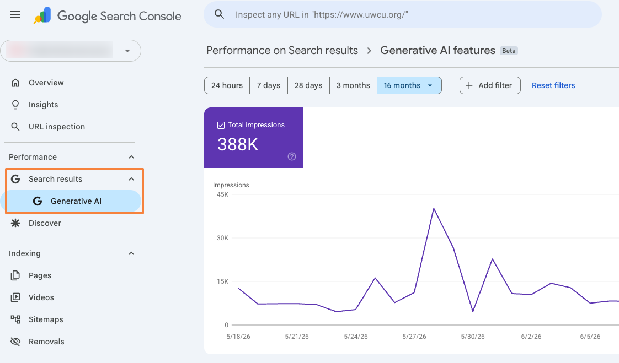Open the hamburger main menu
The width and height of the screenshot is (619, 363).
point(15,14)
